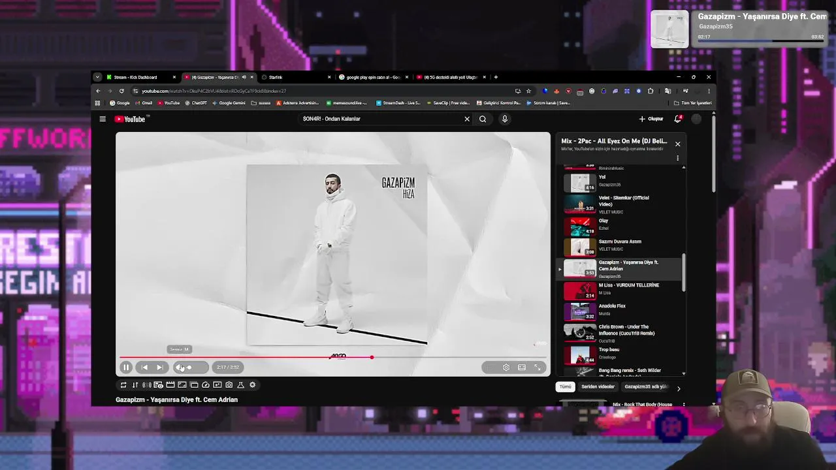Open the browser extensions puzzle icon
Screen dimensions: 836x470
[651, 91]
